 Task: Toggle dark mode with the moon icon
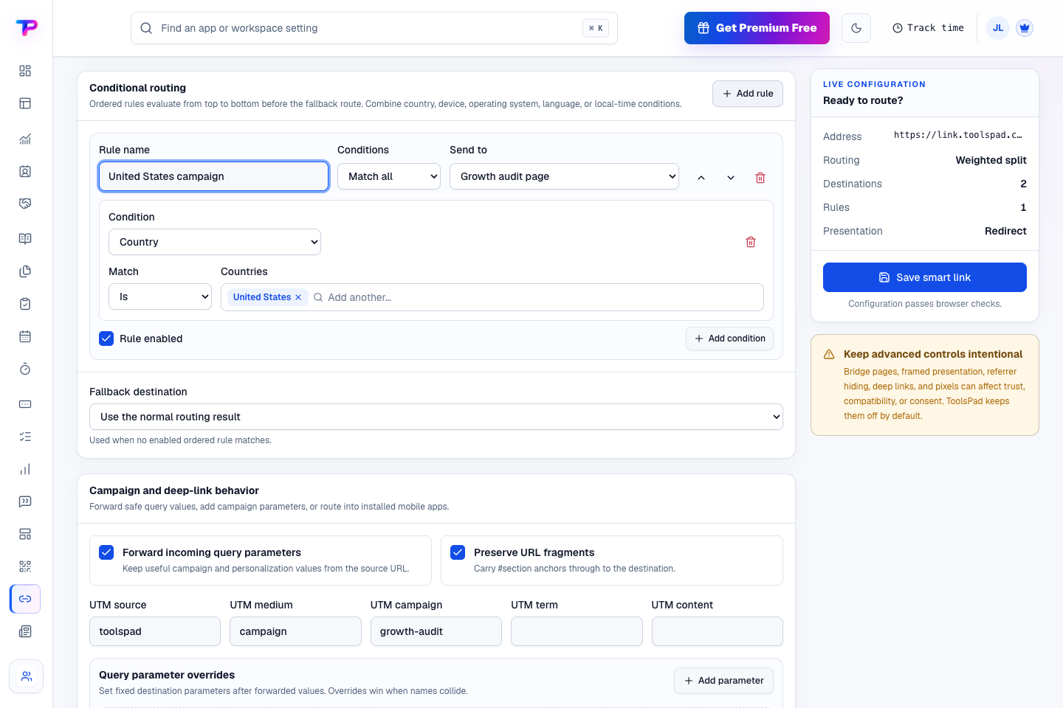[x=856, y=28]
